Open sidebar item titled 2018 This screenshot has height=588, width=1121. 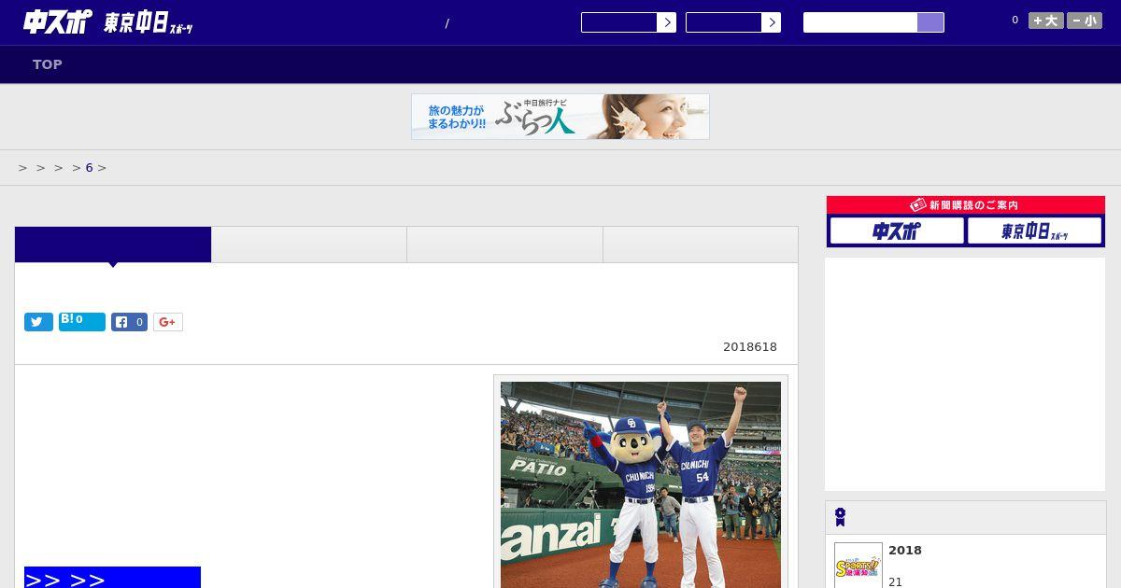(905, 551)
